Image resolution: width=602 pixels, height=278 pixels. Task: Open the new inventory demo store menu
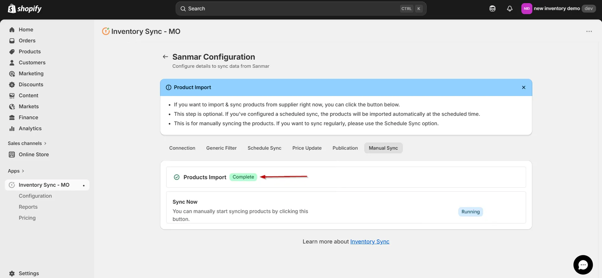[x=558, y=9]
